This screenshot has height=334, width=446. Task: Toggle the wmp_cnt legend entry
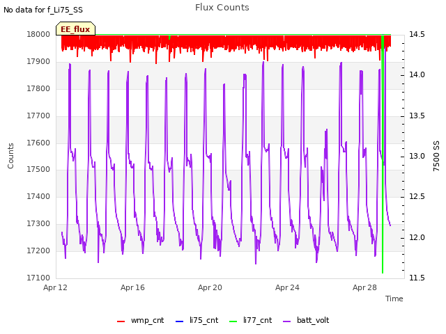pyautogui.click(x=141, y=320)
